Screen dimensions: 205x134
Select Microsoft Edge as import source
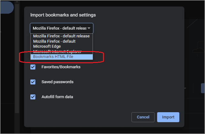click(47, 46)
